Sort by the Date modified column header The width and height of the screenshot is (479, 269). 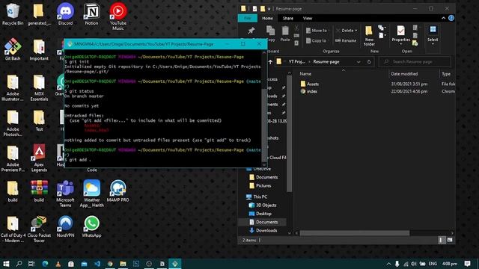click(404, 74)
